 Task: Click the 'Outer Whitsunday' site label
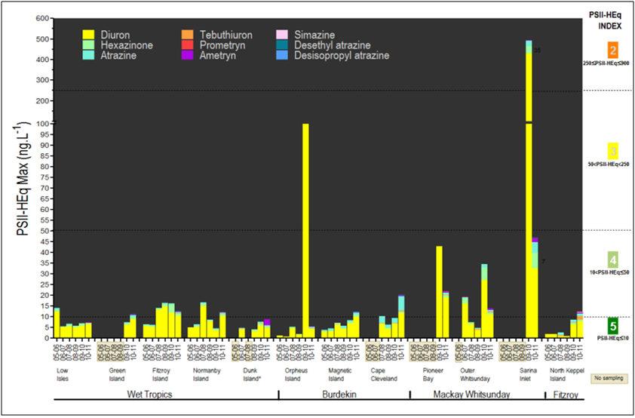pos(475,375)
